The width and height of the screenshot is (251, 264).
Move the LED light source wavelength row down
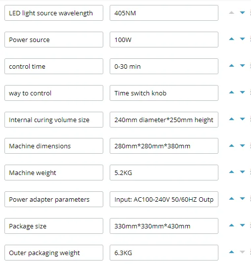(x=242, y=13)
